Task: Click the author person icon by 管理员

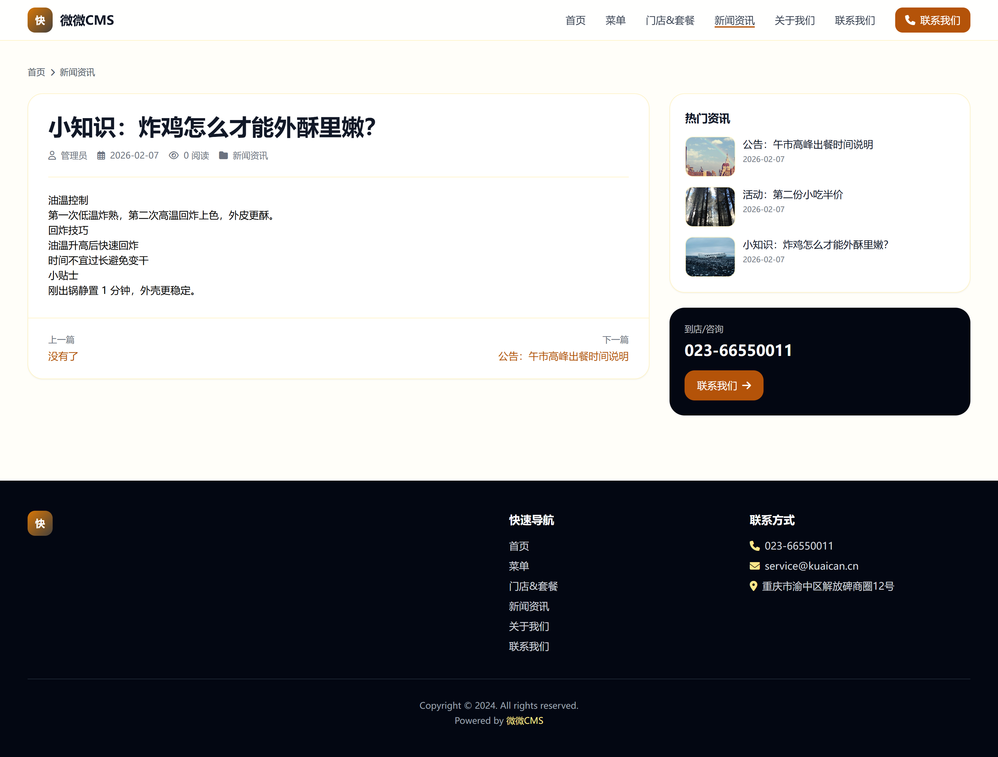Action: point(52,156)
